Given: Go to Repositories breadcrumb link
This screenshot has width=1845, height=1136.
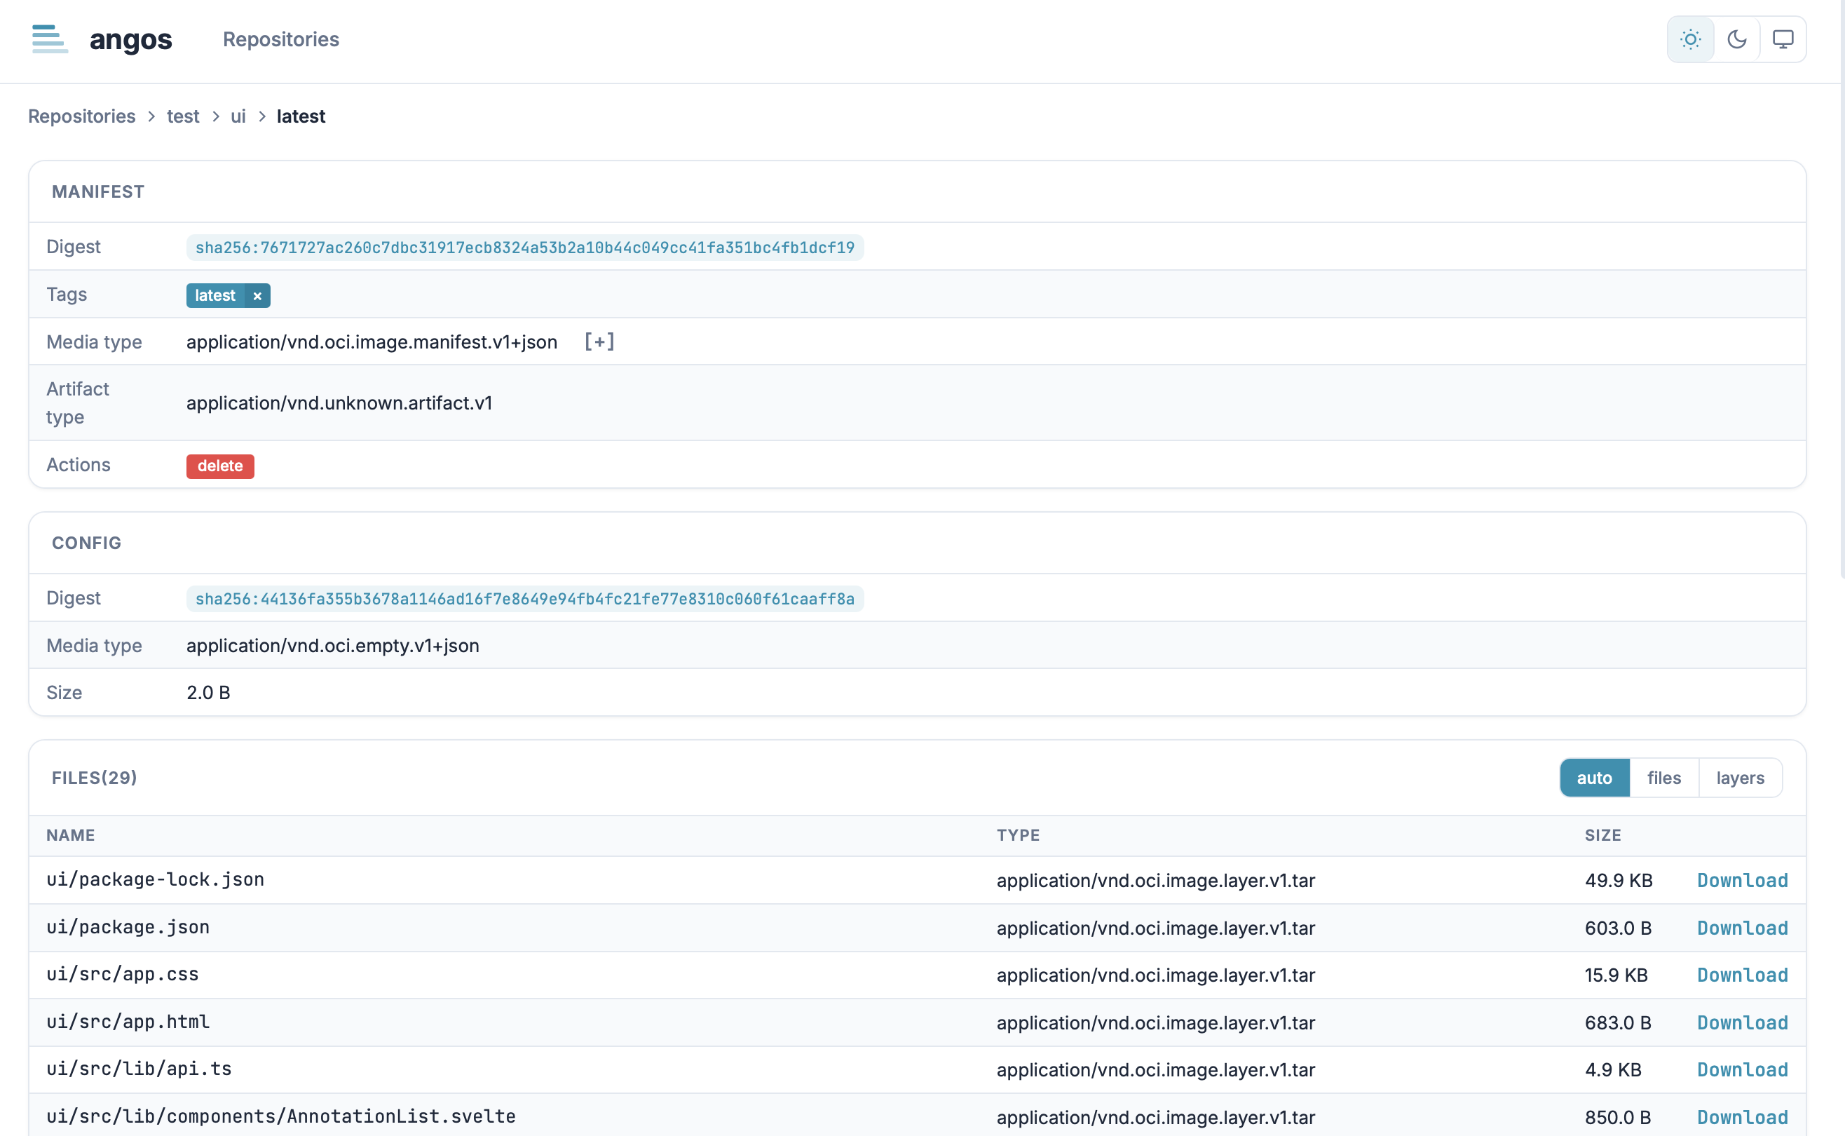Looking at the screenshot, I should tap(82, 116).
